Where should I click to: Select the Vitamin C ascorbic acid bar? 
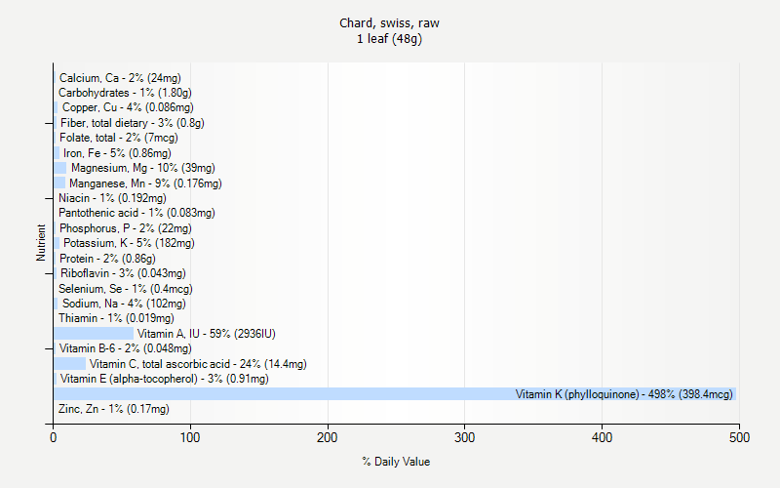(x=69, y=364)
